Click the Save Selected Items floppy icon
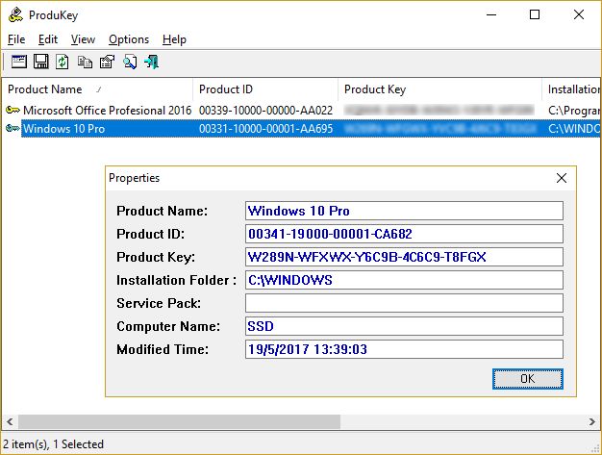This screenshot has height=455, width=602. [x=41, y=62]
